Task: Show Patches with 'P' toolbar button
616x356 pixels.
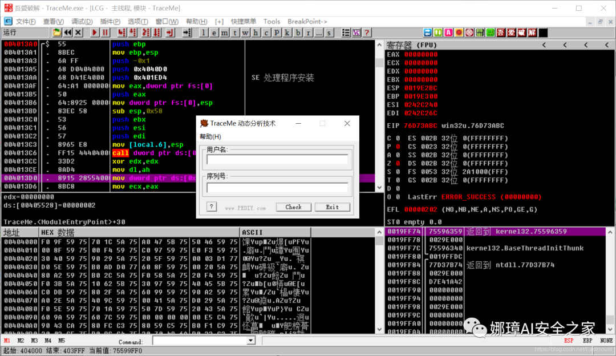Action: click(x=277, y=33)
